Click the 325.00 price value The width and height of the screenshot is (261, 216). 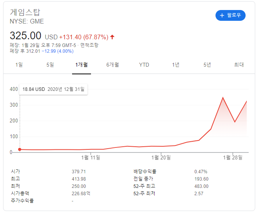tap(25, 35)
